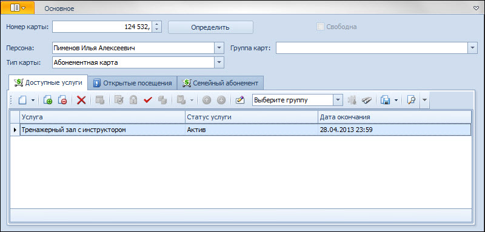Open the Тип карты dropdown arrow
The image size is (485, 232).
click(x=219, y=62)
